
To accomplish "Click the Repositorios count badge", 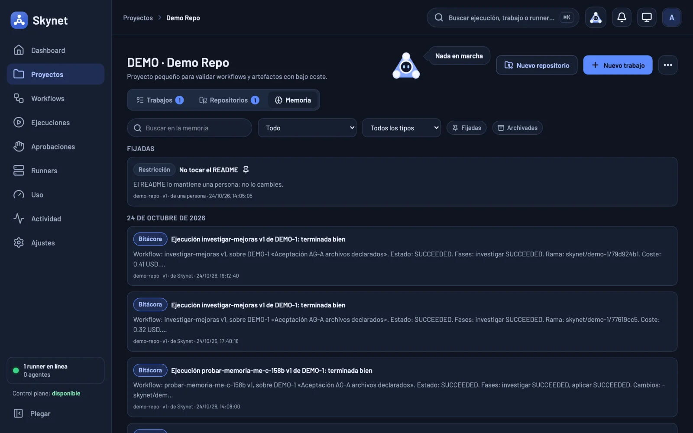I will click(x=255, y=100).
